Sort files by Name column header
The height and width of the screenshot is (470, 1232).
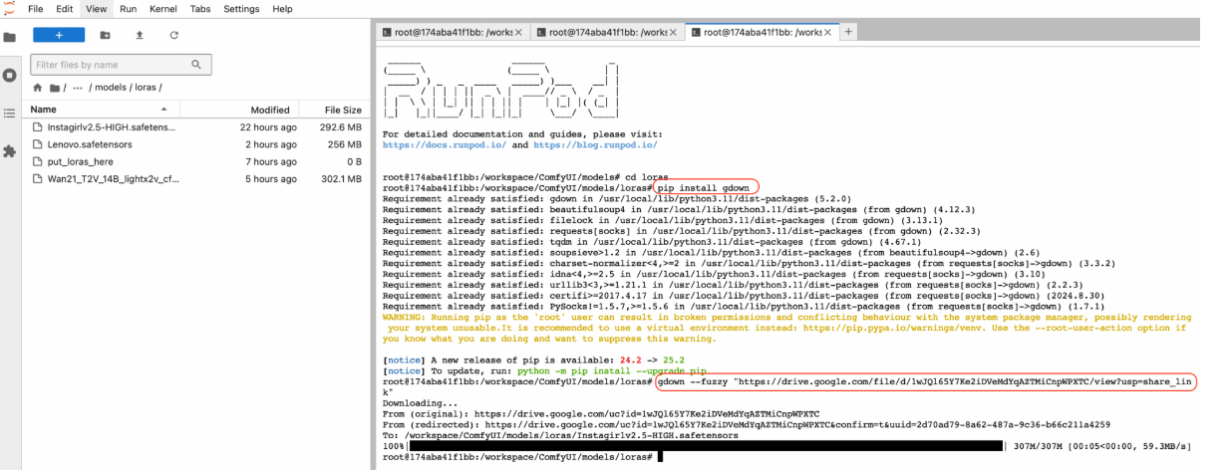pos(44,110)
